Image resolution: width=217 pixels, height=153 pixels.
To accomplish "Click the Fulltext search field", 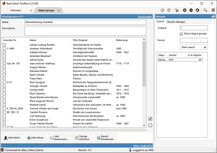I will (194, 28).
